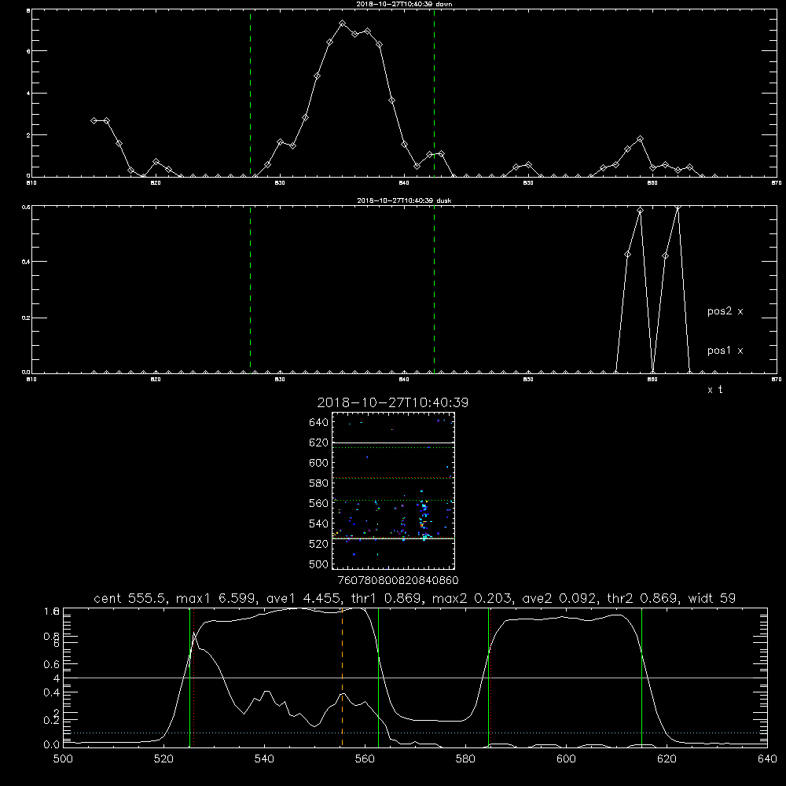Click thumbnail y-axis label '580'
Screen dimensions: 786x786
coord(319,483)
